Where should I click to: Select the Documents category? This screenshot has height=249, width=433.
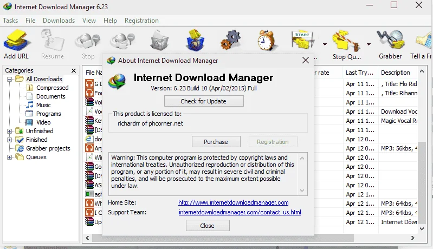[x=51, y=96]
